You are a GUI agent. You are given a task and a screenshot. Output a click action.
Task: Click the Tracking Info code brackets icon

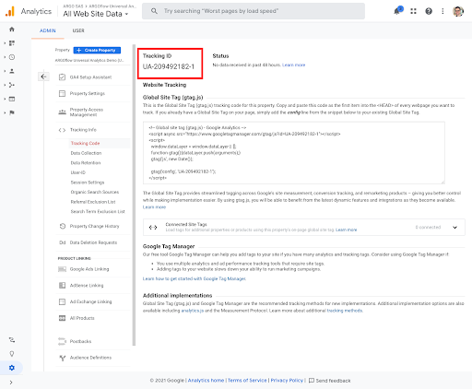(x=62, y=130)
